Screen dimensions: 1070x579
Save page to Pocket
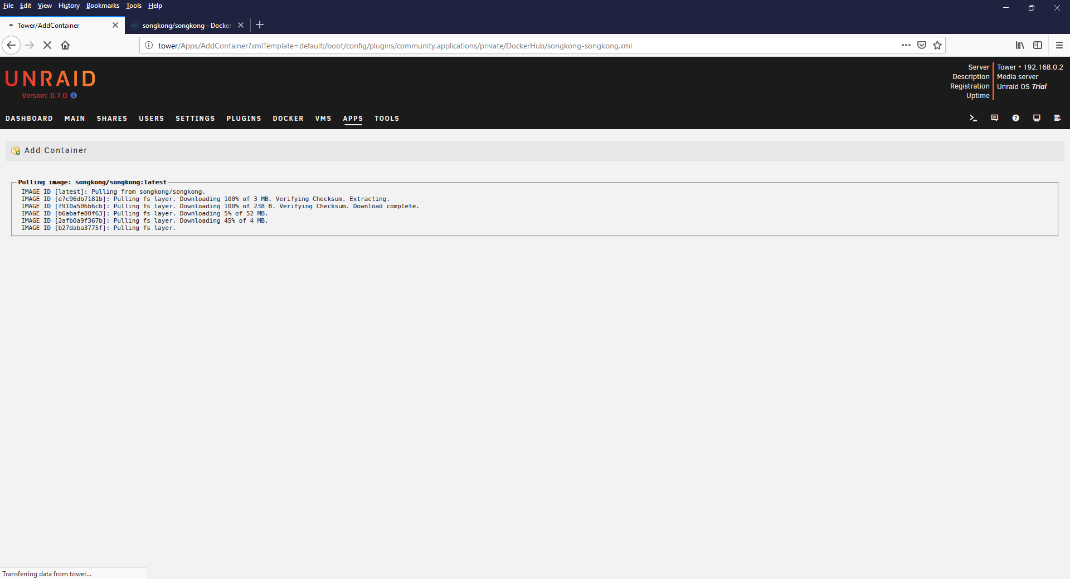click(922, 45)
